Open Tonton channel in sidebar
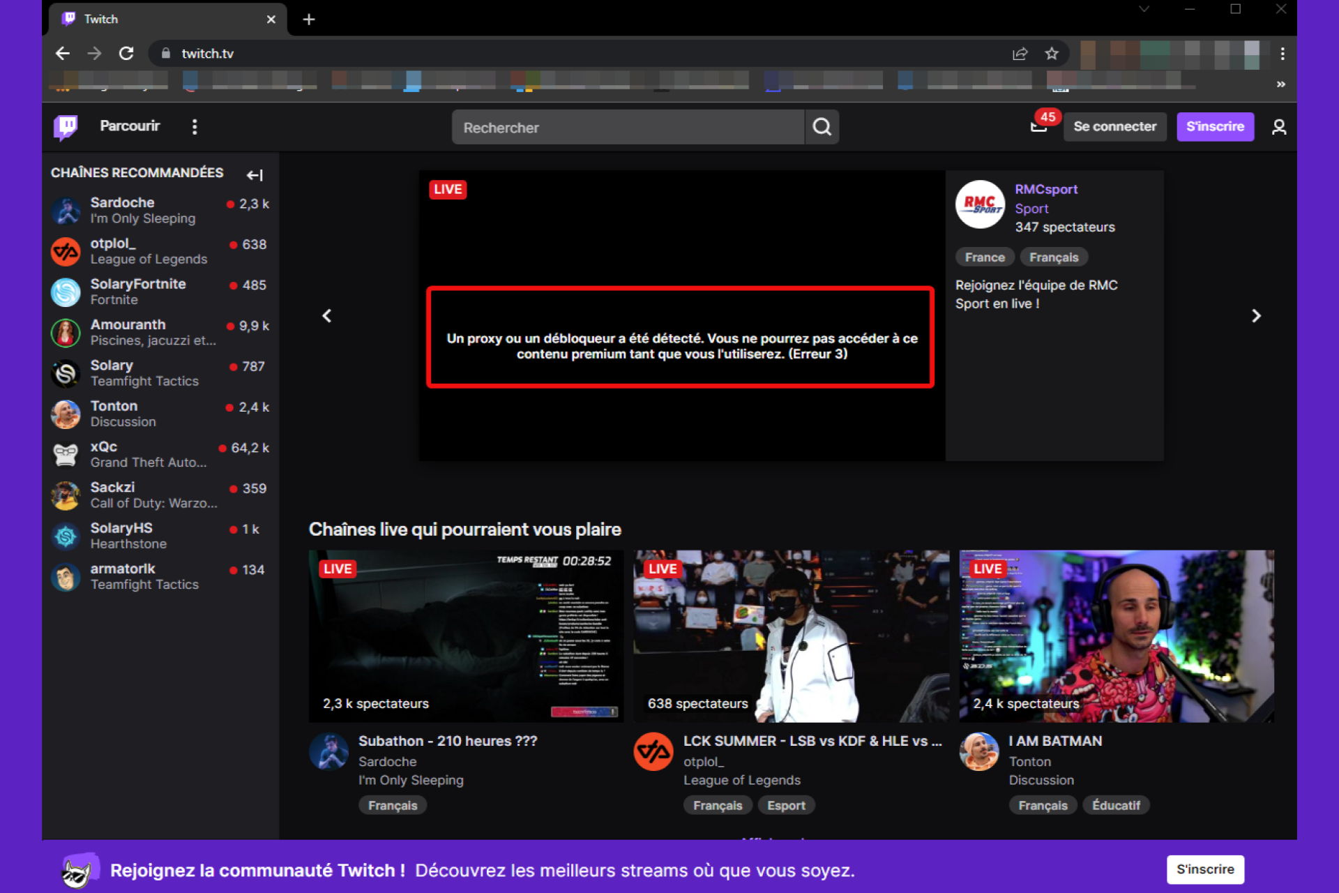 tap(160, 414)
